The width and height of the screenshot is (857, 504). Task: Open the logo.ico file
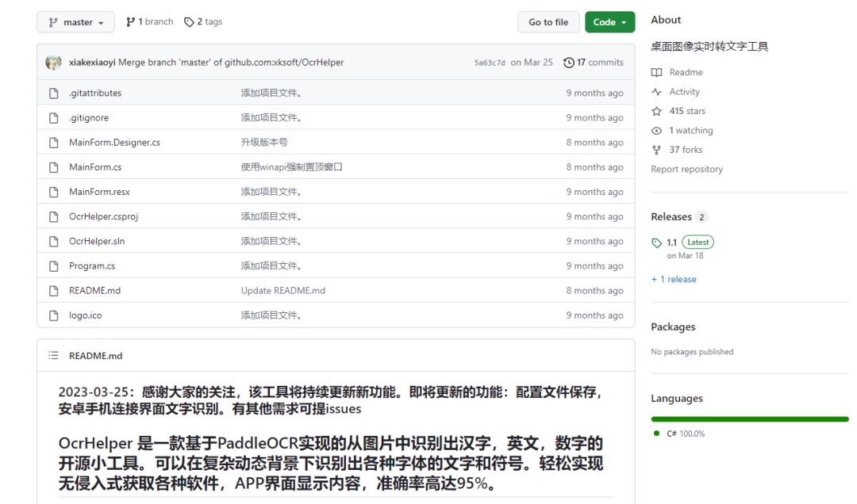(x=85, y=315)
